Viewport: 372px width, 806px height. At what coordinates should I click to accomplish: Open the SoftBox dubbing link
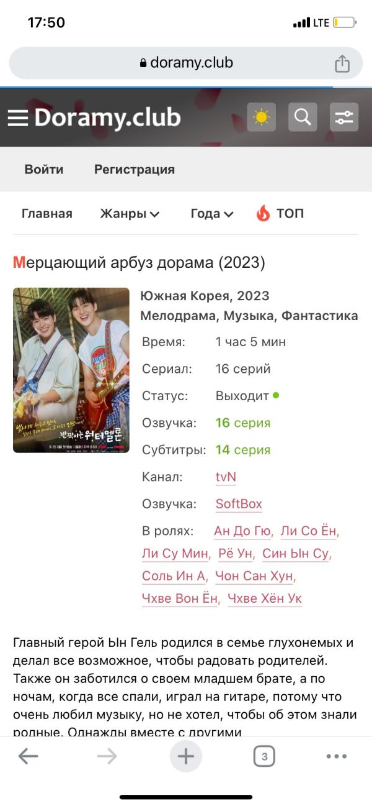point(239,504)
